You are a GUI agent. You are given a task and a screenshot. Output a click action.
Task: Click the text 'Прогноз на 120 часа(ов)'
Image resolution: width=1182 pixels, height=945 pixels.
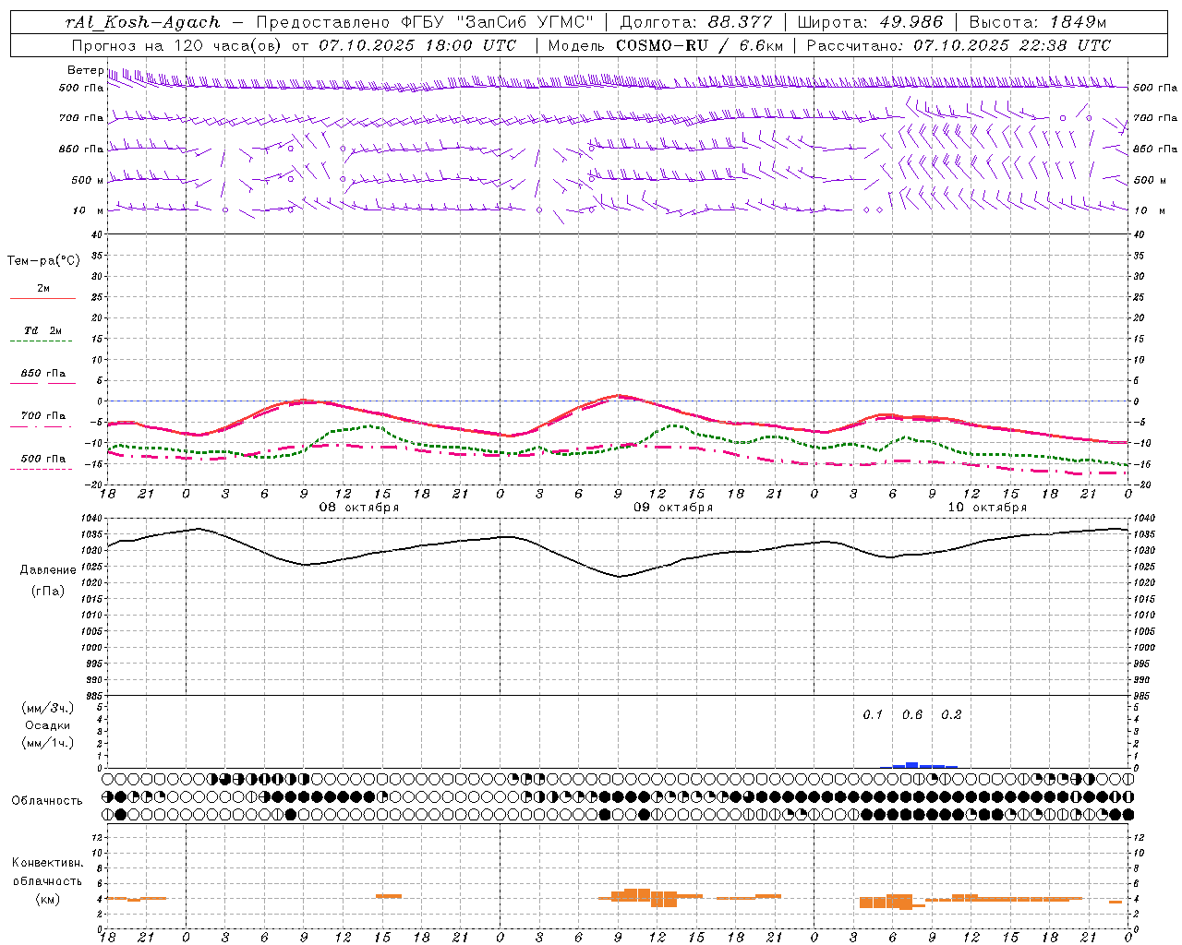click(x=177, y=45)
